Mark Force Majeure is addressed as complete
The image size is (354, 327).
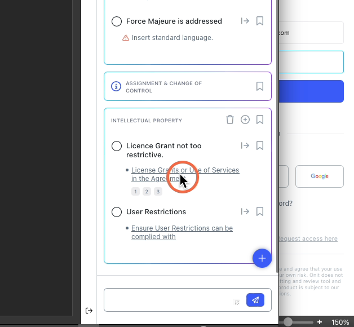[x=117, y=21]
